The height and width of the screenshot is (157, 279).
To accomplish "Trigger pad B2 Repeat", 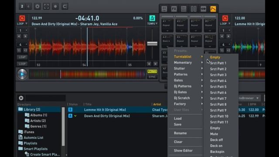I will (210, 25).
